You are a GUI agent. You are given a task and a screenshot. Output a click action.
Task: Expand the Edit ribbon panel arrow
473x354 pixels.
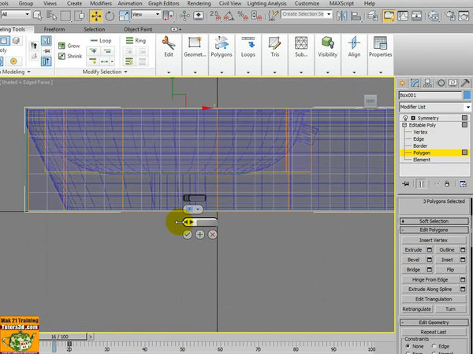(169, 72)
